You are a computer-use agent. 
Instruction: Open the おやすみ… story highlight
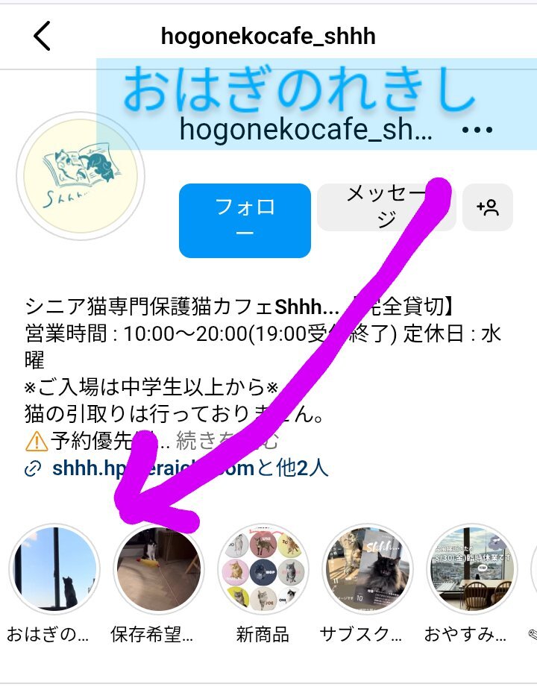[472, 568]
